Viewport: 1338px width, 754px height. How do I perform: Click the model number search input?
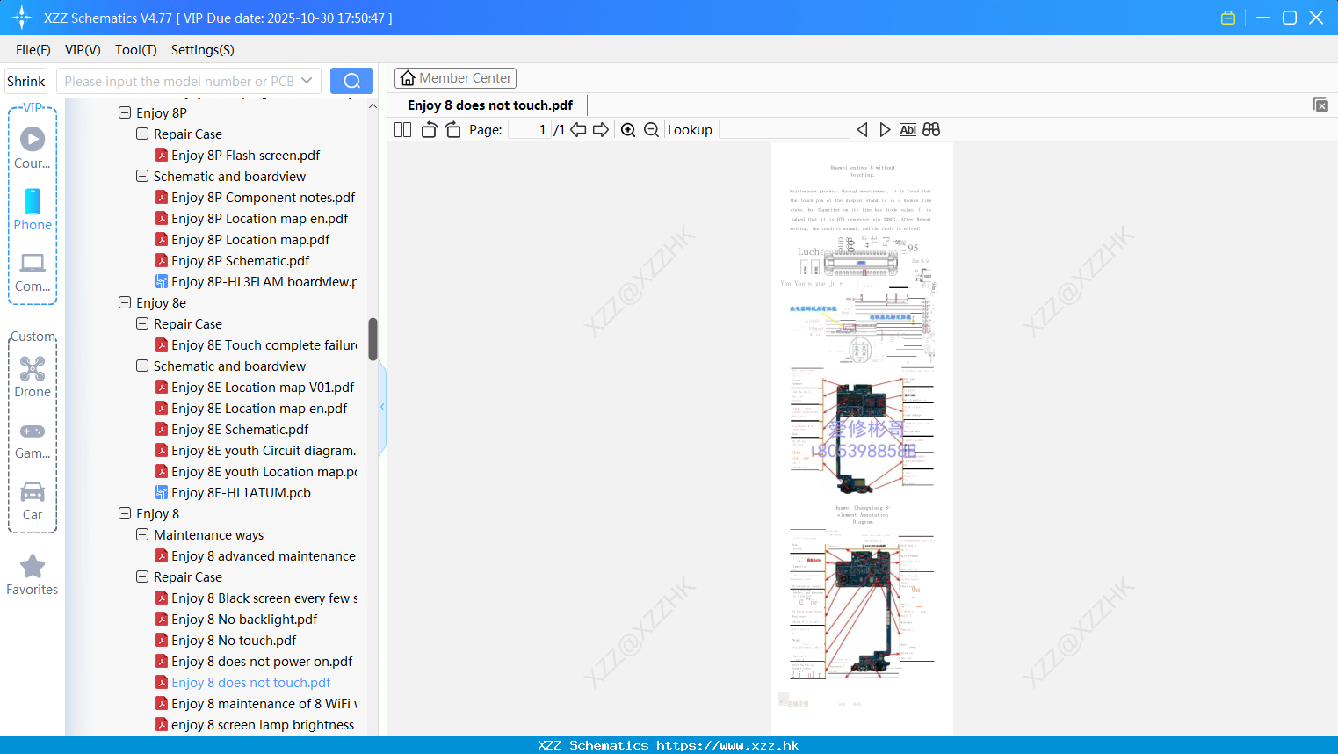(x=179, y=81)
